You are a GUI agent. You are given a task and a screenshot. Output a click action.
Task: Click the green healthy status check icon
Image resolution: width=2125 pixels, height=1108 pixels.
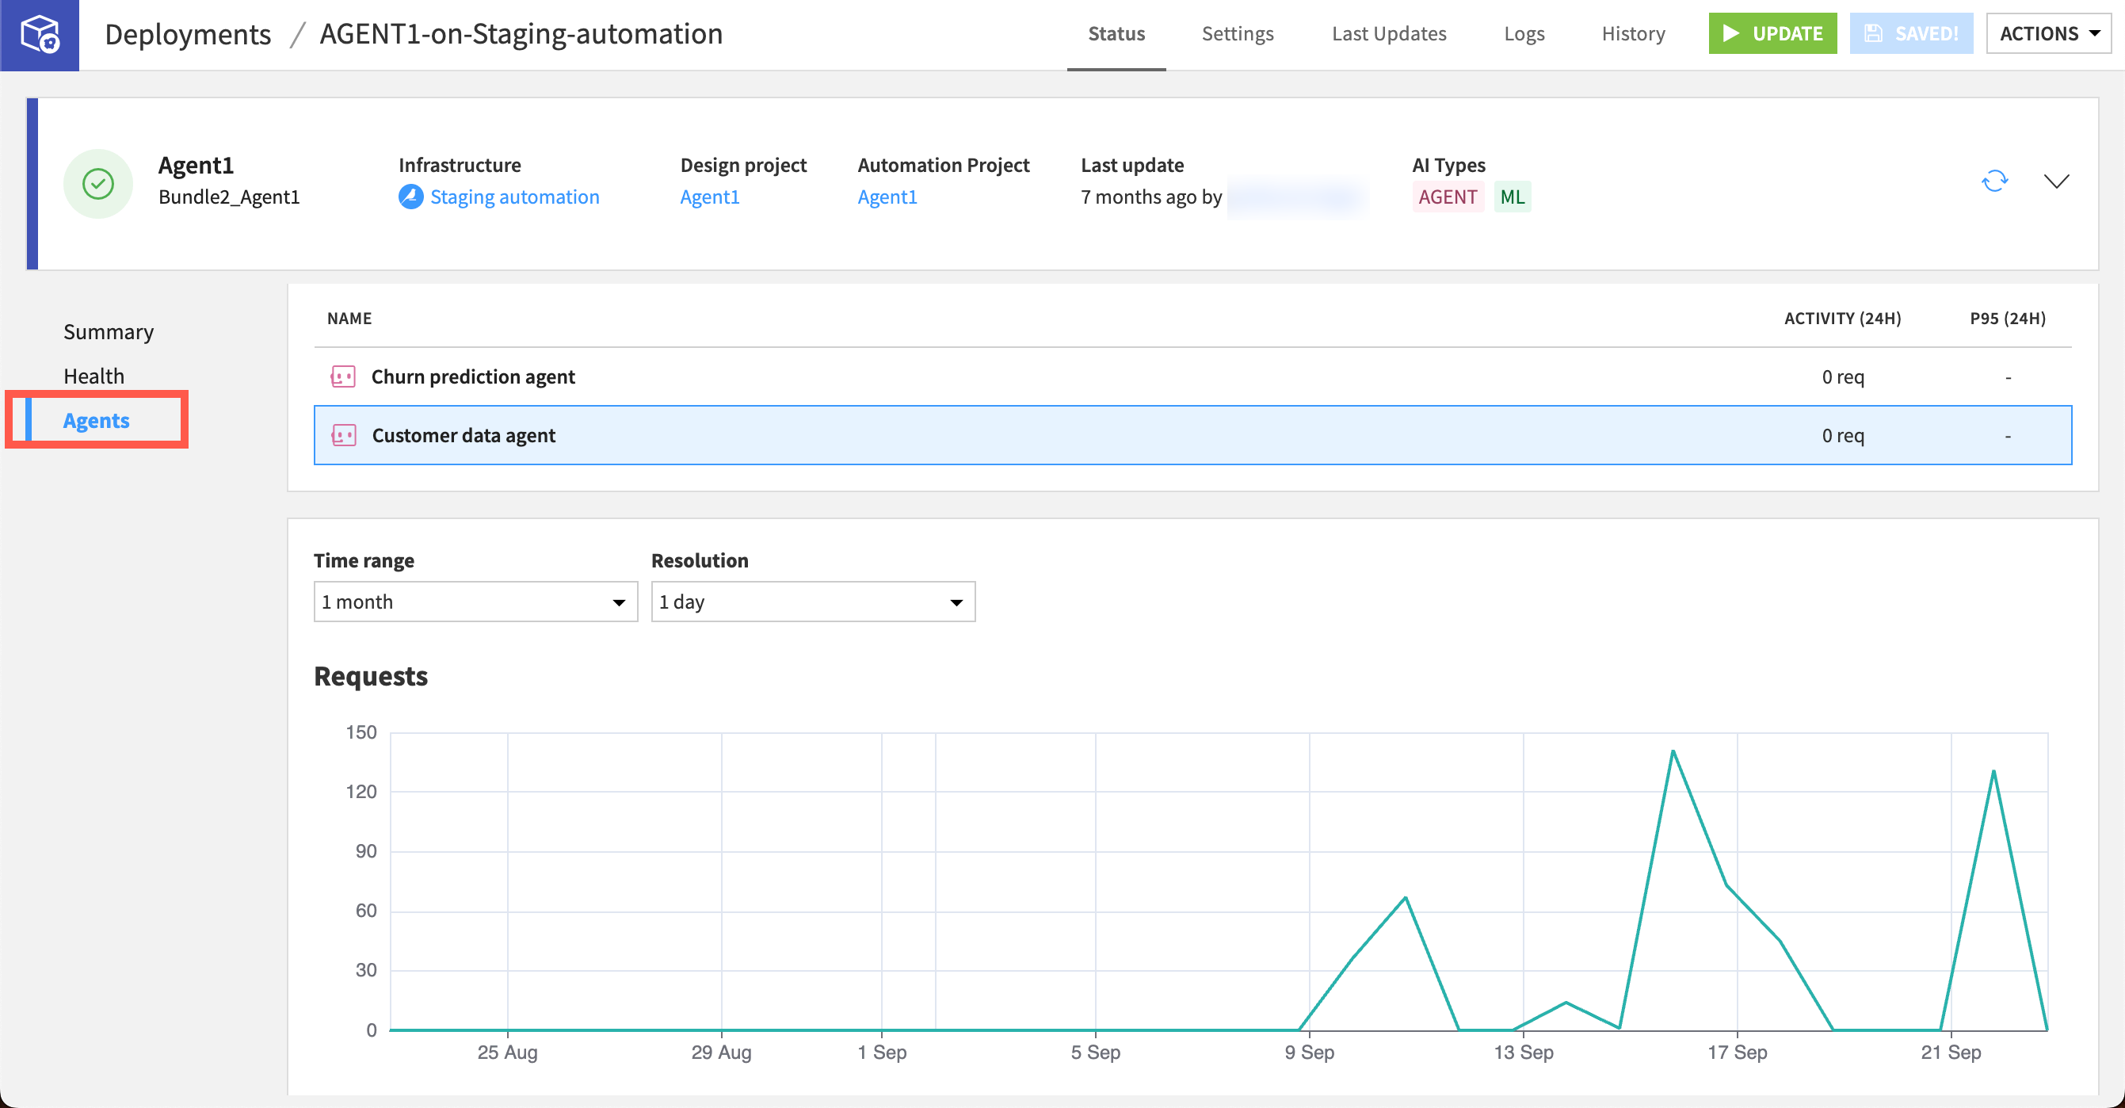pyautogui.click(x=98, y=183)
